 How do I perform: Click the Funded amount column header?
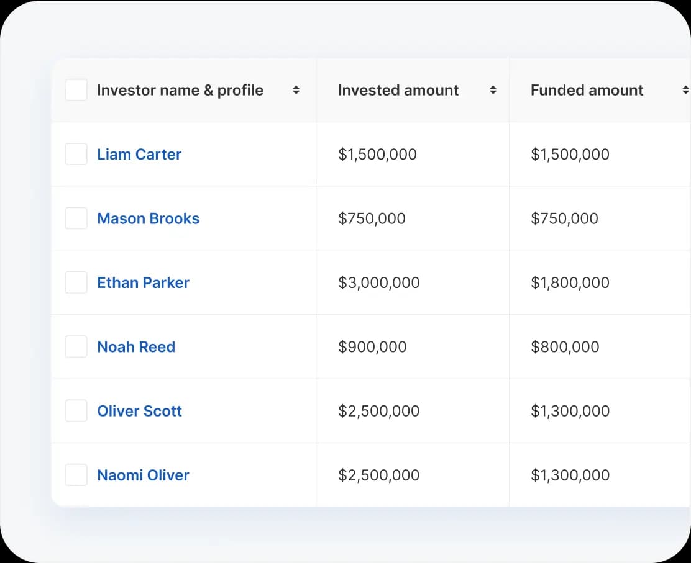[x=587, y=91]
